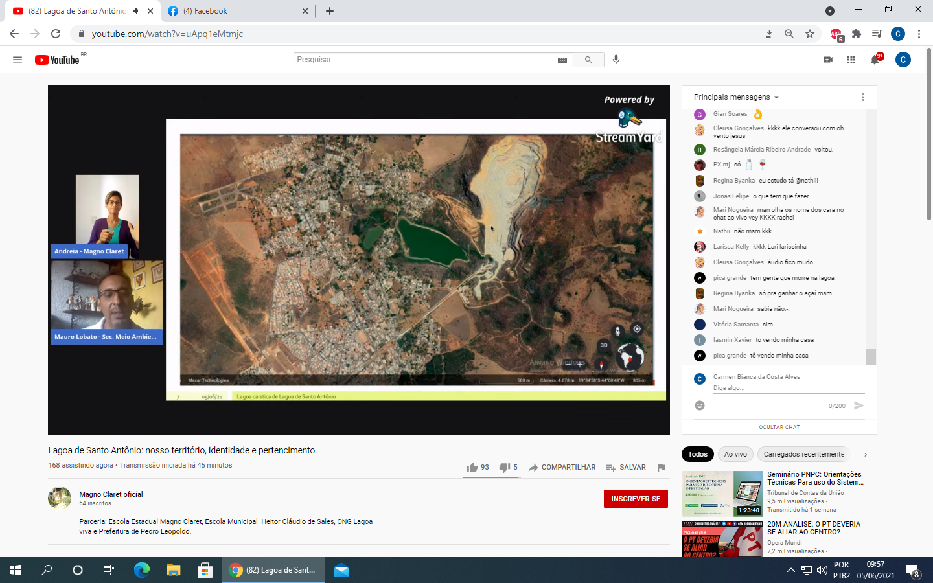Open the Mail app on taskbar
This screenshot has width=933, height=583.
341,570
